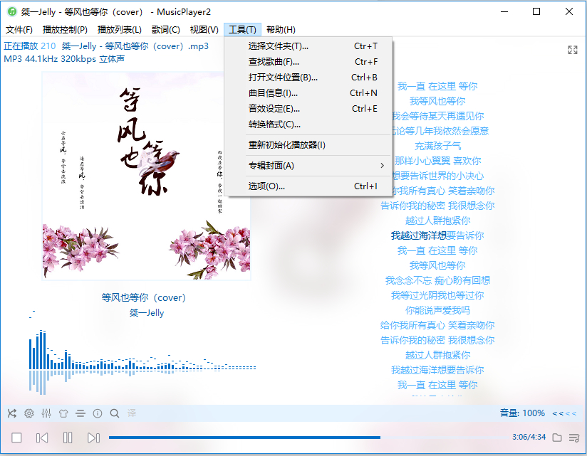The height and width of the screenshot is (456, 587).
Task: Skip to the next track
Action: tap(93, 438)
